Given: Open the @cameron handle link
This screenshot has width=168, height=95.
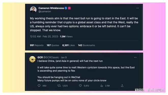Looking at the screenshot, I should point(45,11).
